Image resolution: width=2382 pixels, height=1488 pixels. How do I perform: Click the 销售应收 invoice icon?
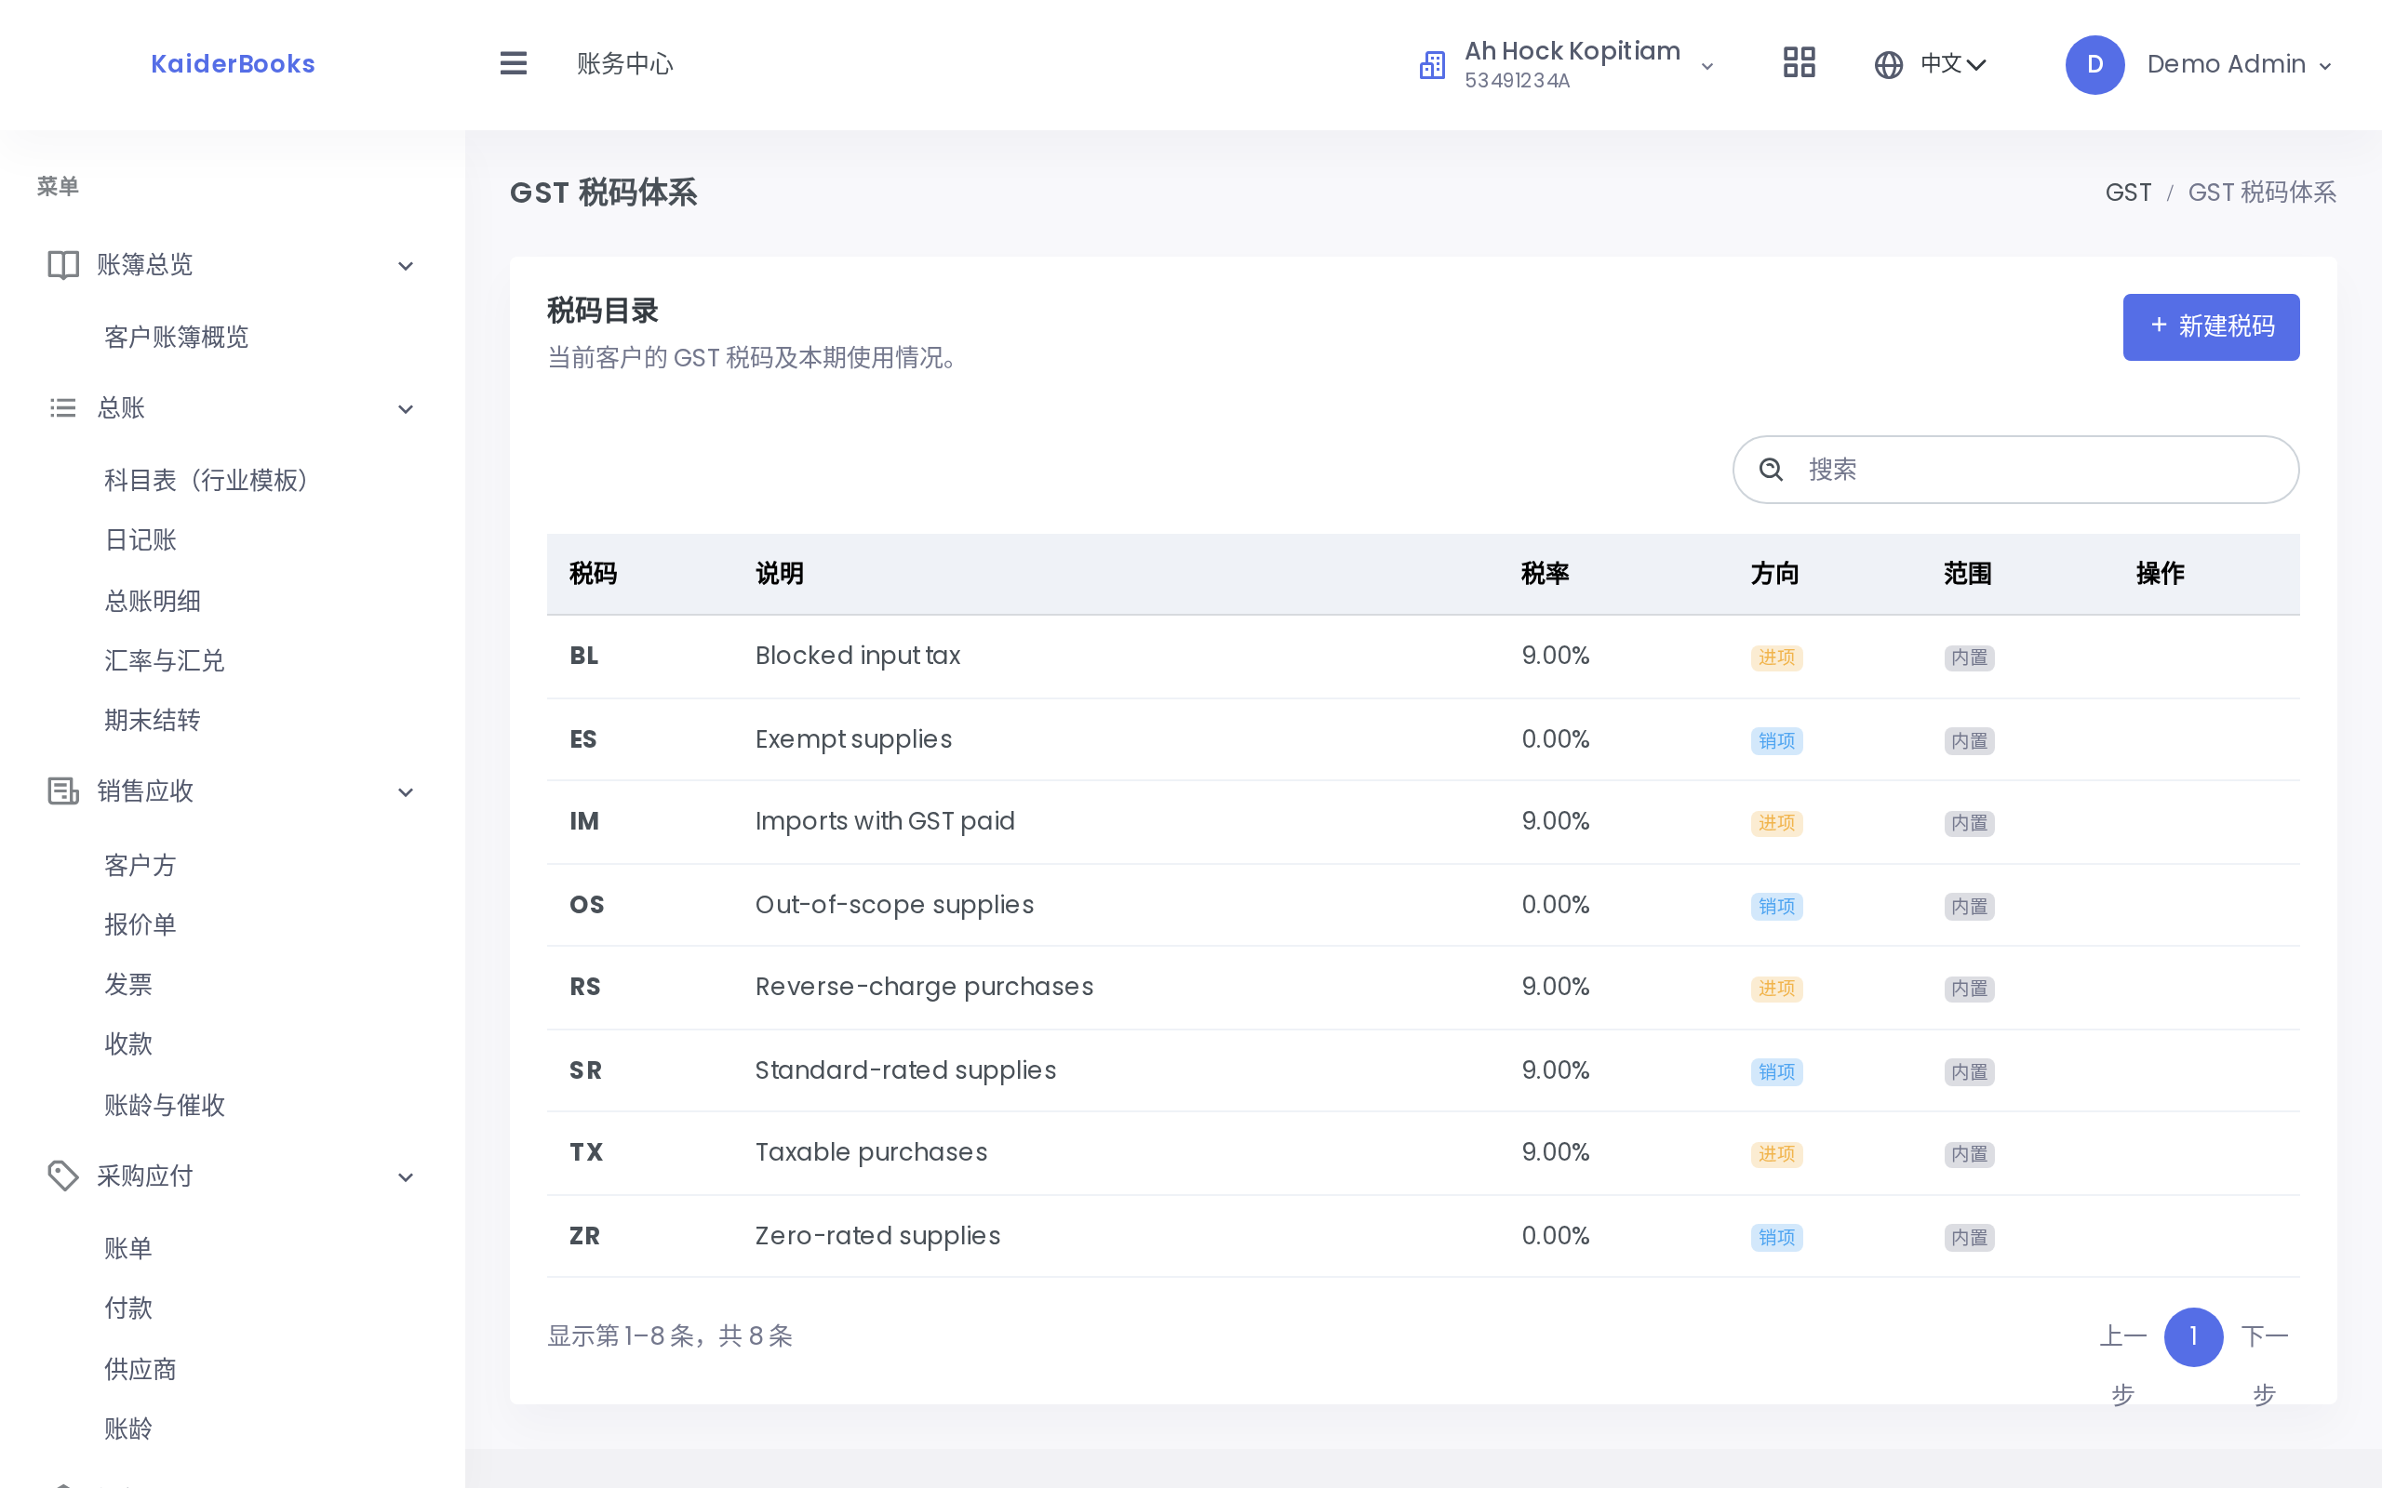(x=63, y=791)
